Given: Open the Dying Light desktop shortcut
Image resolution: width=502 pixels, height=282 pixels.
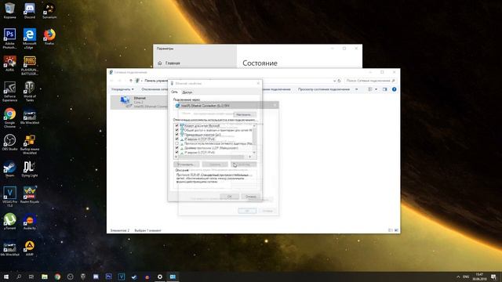Looking at the screenshot, I should click(30, 169).
